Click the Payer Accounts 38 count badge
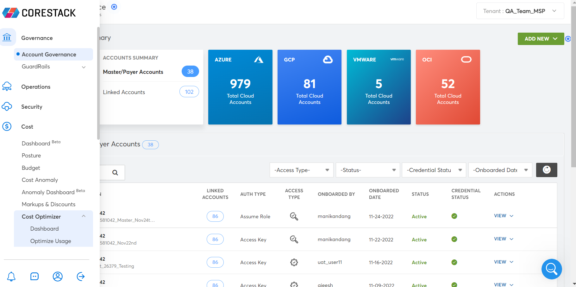 [x=150, y=145]
